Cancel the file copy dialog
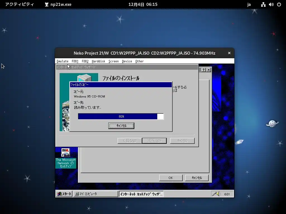This screenshot has width=286, height=214. (121, 126)
